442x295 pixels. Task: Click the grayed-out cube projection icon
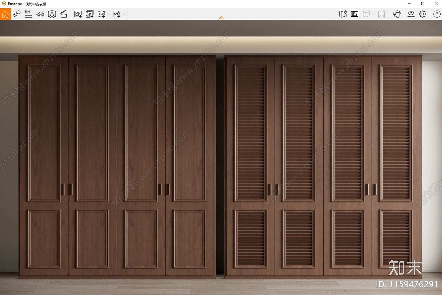366,14
